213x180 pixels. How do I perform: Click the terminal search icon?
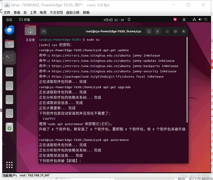[149, 31]
